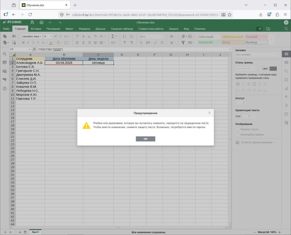Switch to the Формула tab
Screen dimensions: 291x235
click(x=84, y=29)
